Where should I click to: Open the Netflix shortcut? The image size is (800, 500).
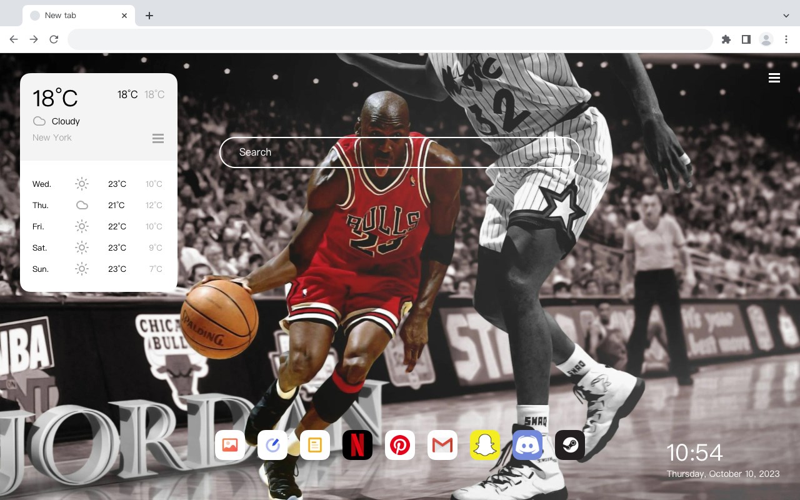(357, 445)
